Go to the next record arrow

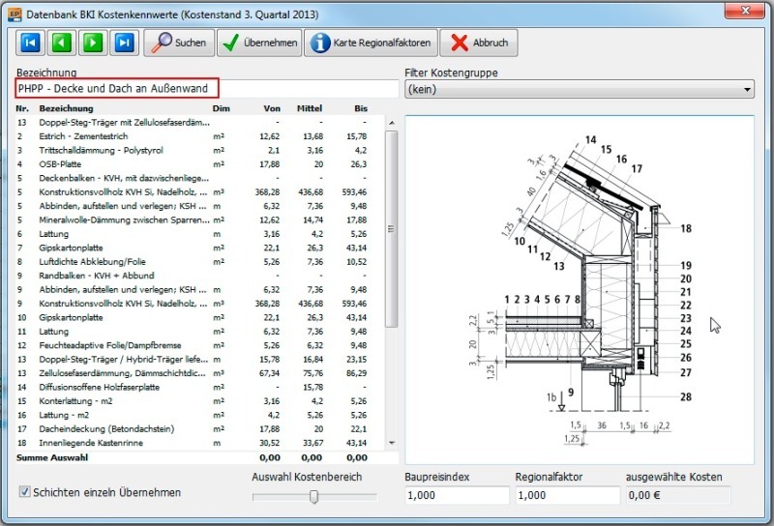[x=92, y=43]
